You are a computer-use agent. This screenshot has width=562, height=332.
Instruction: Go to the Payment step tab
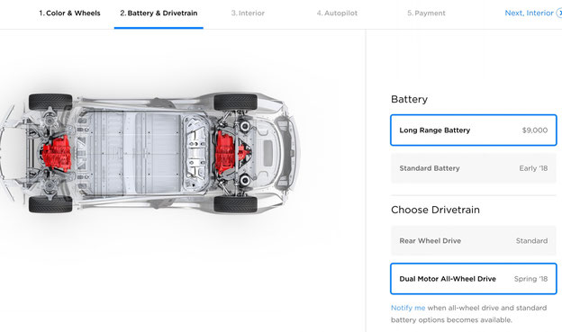[426, 13]
